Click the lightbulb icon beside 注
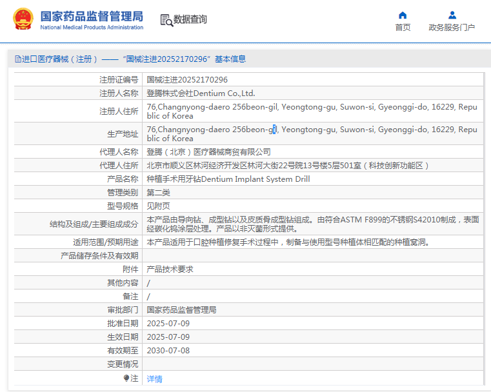This screenshot has width=491, height=392. click(x=126, y=378)
